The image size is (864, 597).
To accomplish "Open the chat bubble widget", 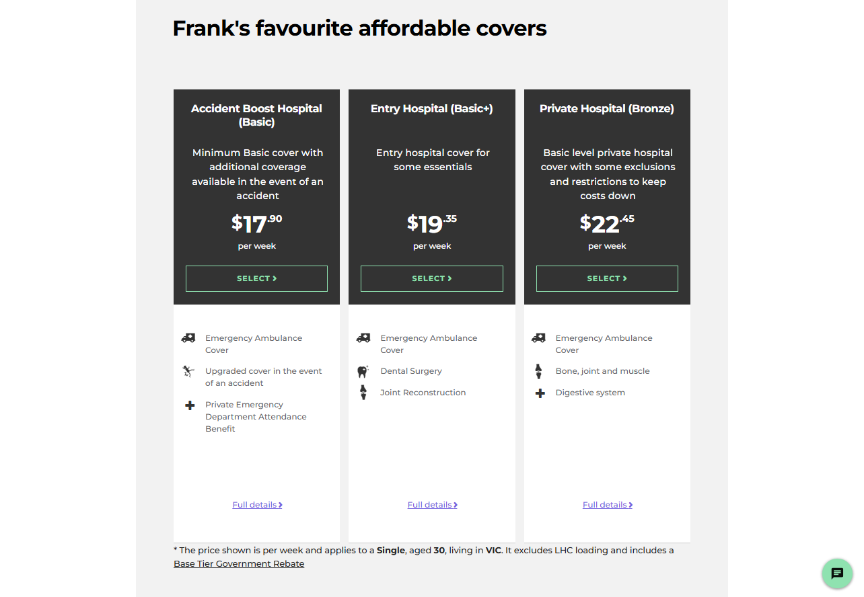I will click(837, 573).
